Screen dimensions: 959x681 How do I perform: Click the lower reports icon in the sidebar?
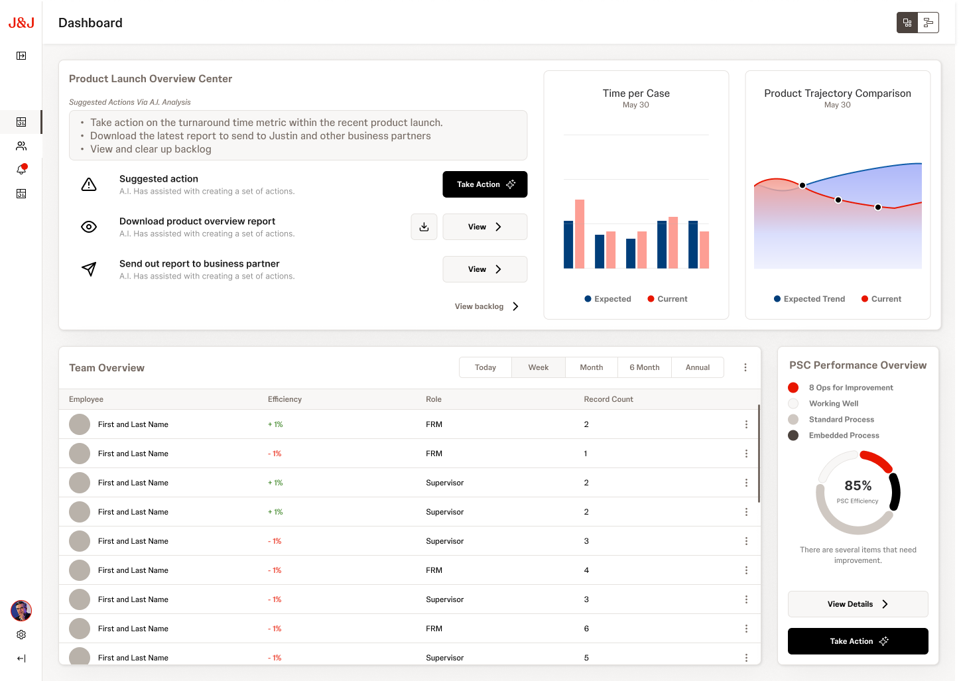[x=21, y=193]
